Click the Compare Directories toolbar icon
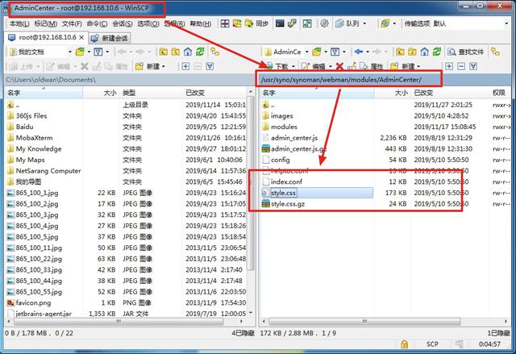 pyautogui.click(x=225, y=23)
